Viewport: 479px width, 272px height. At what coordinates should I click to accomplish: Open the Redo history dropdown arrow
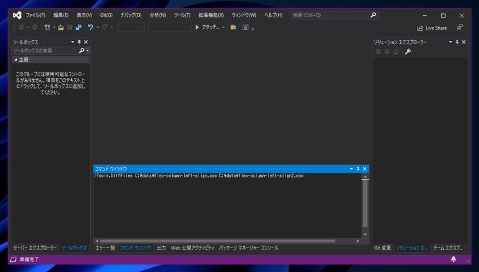tap(112, 28)
